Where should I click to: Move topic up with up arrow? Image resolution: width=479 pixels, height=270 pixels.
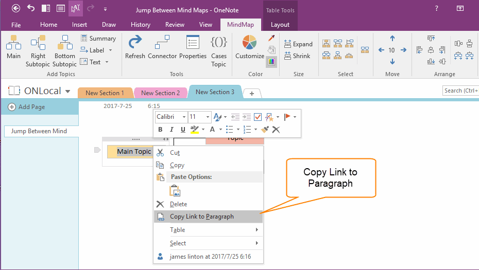392,39
